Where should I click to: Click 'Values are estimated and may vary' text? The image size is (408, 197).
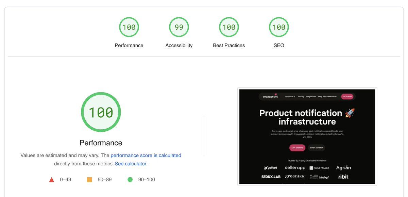(60, 155)
